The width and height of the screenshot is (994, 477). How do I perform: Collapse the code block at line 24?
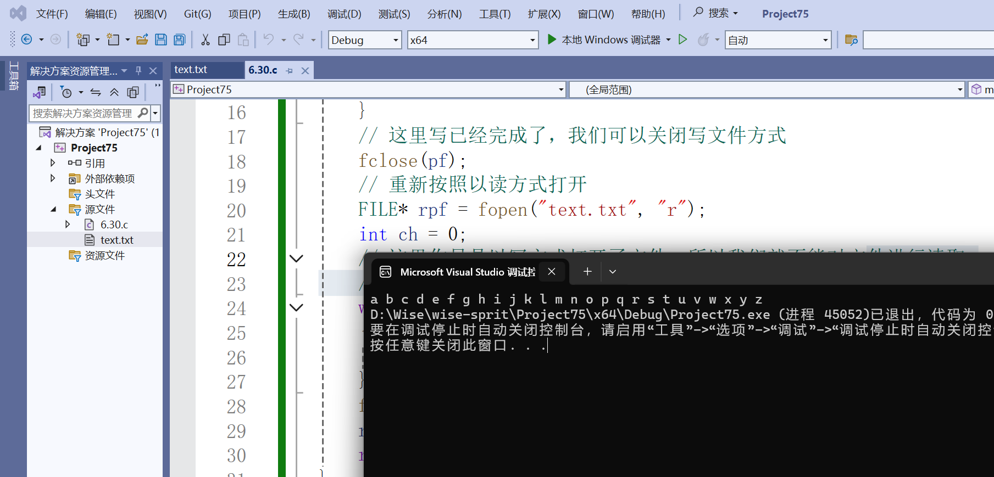tap(296, 307)
